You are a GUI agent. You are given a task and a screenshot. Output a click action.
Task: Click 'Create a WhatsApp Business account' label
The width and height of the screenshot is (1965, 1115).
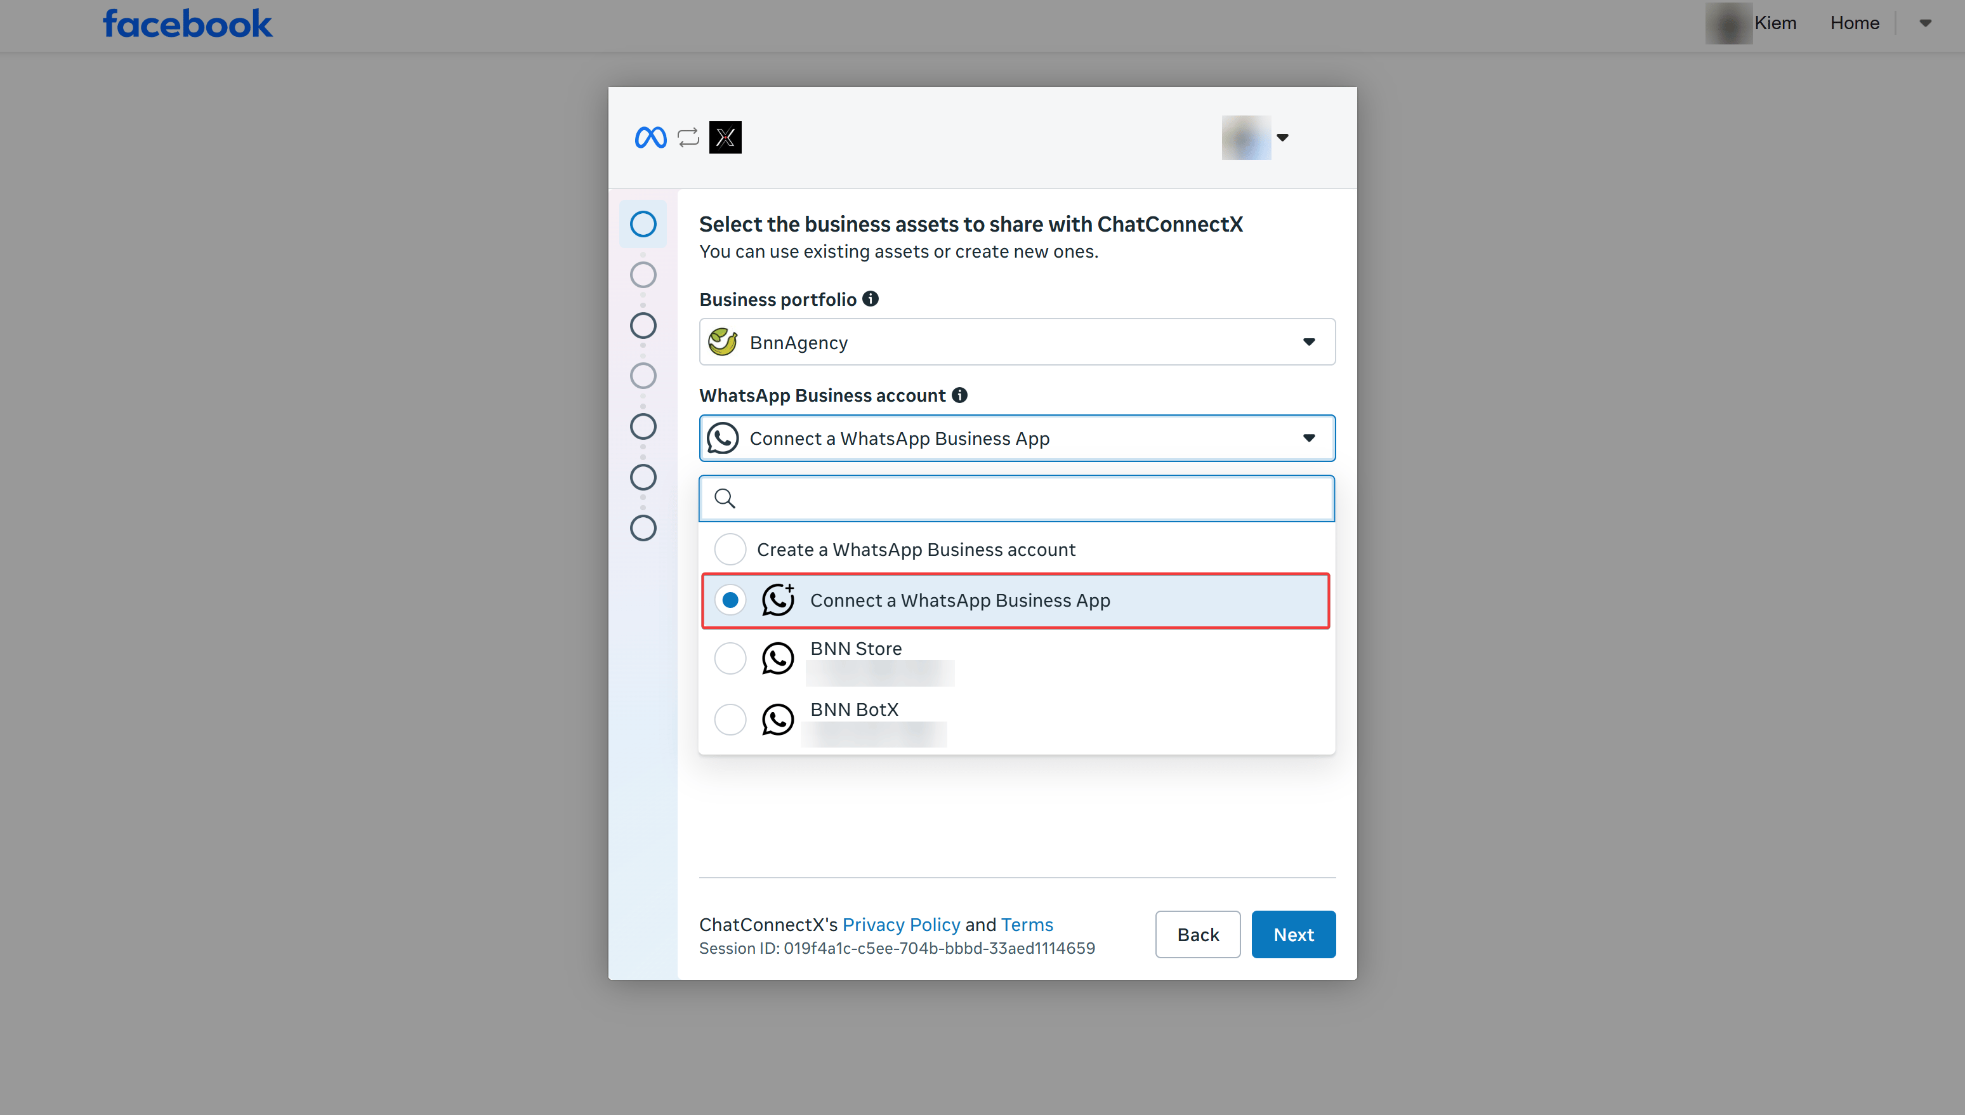[916, 550]
